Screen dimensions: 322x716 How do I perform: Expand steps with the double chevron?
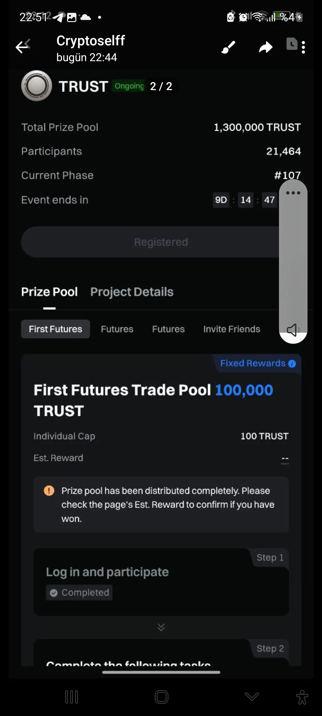(x=161, y=627)
